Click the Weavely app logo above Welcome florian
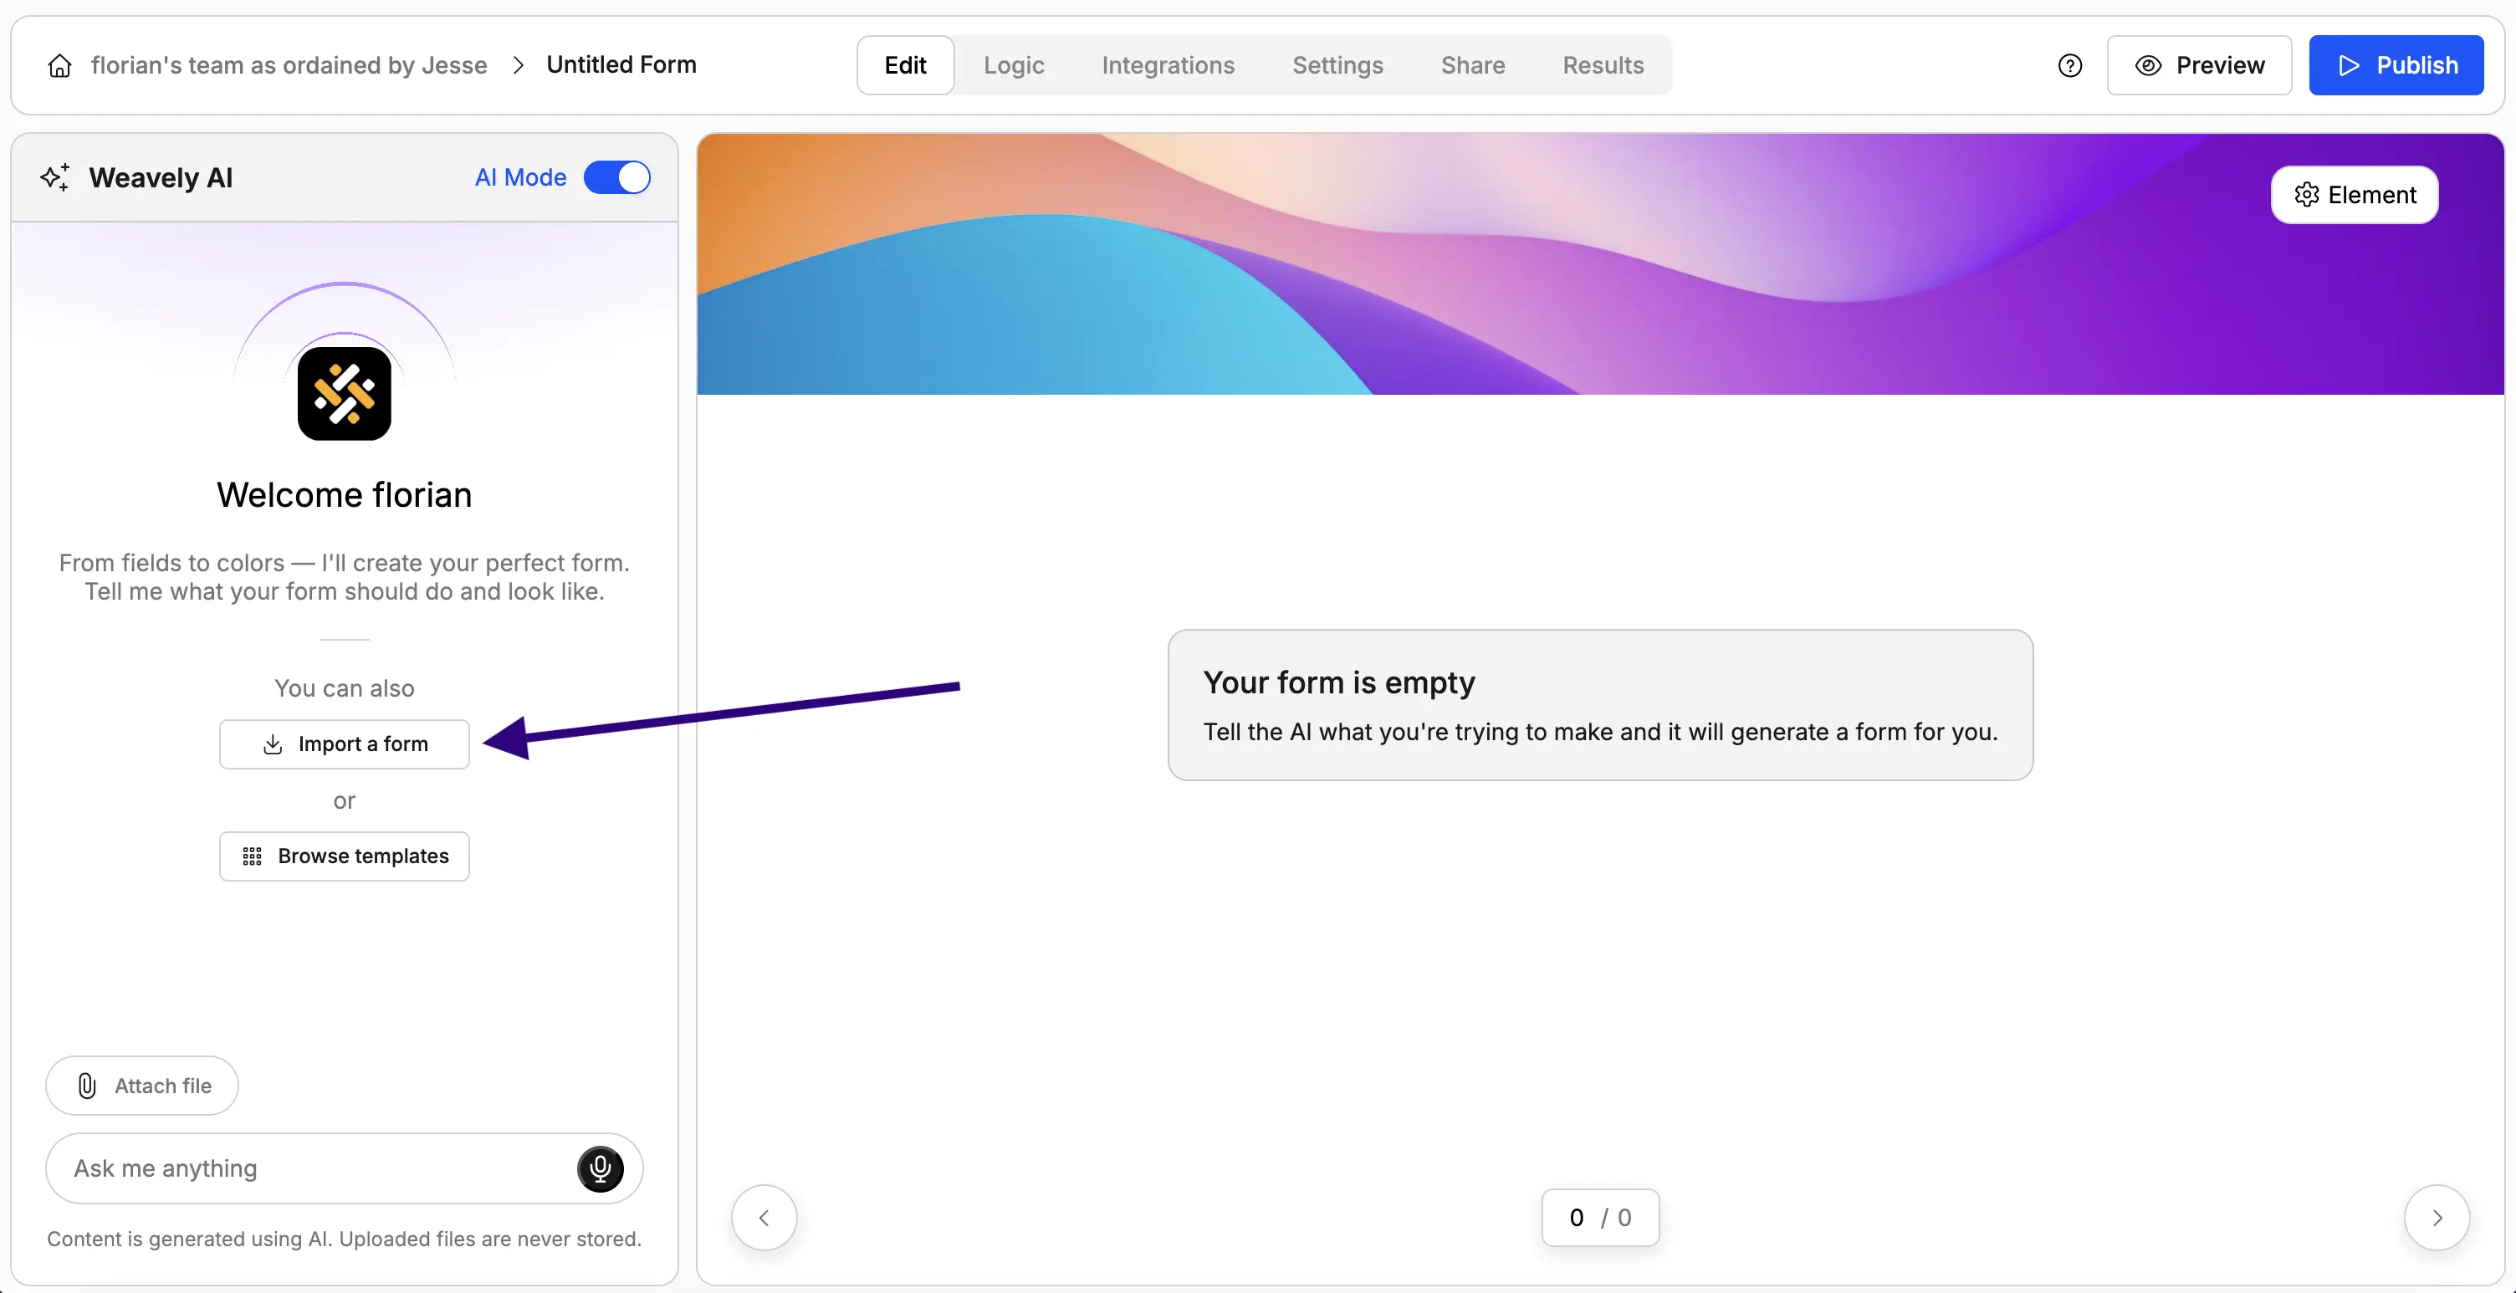The image size is (2516, 1293). coord(344,394)
